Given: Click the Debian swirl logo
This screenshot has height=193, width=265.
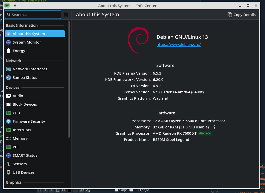Looking at the screenshot, I should click(138, 40).
